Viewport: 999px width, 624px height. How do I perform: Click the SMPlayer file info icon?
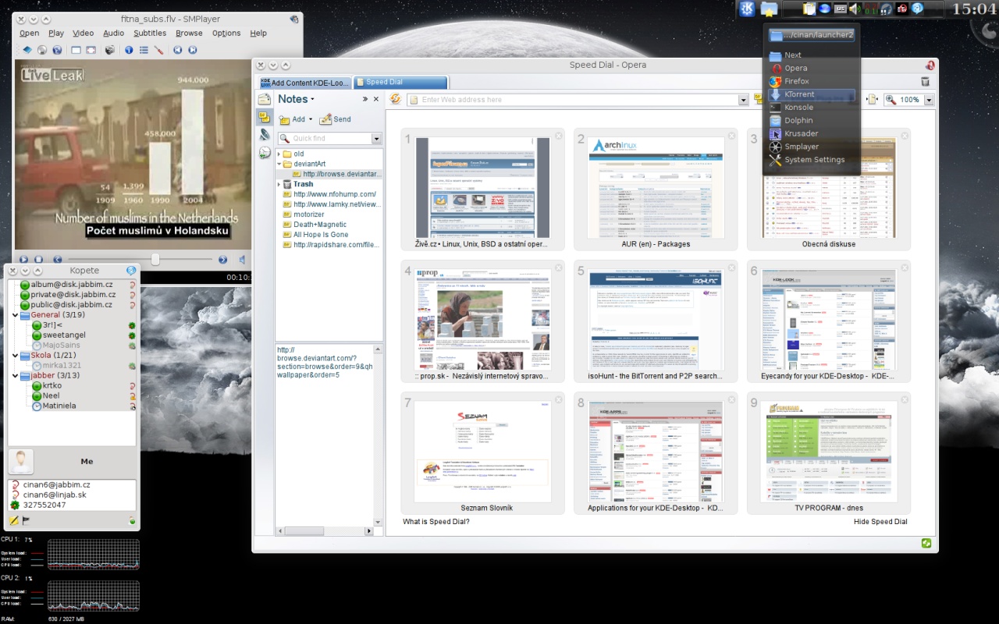129,50
